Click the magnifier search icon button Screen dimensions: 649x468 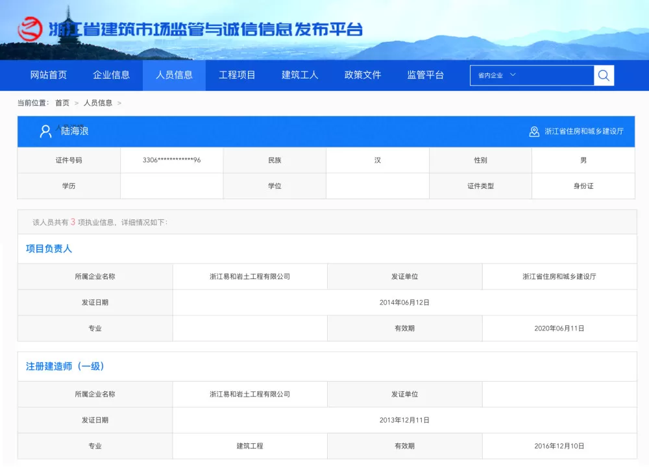604,75
